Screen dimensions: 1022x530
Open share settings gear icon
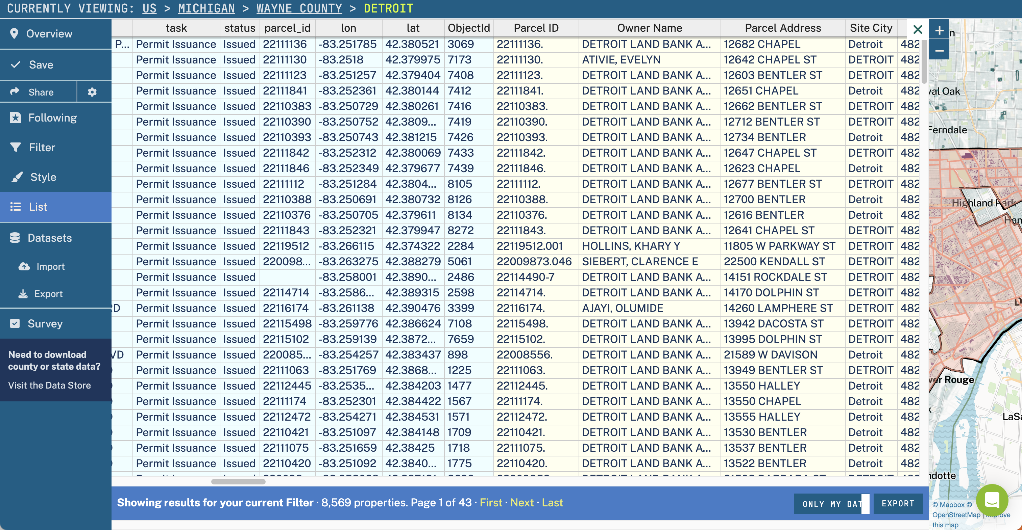pos(92,92)
